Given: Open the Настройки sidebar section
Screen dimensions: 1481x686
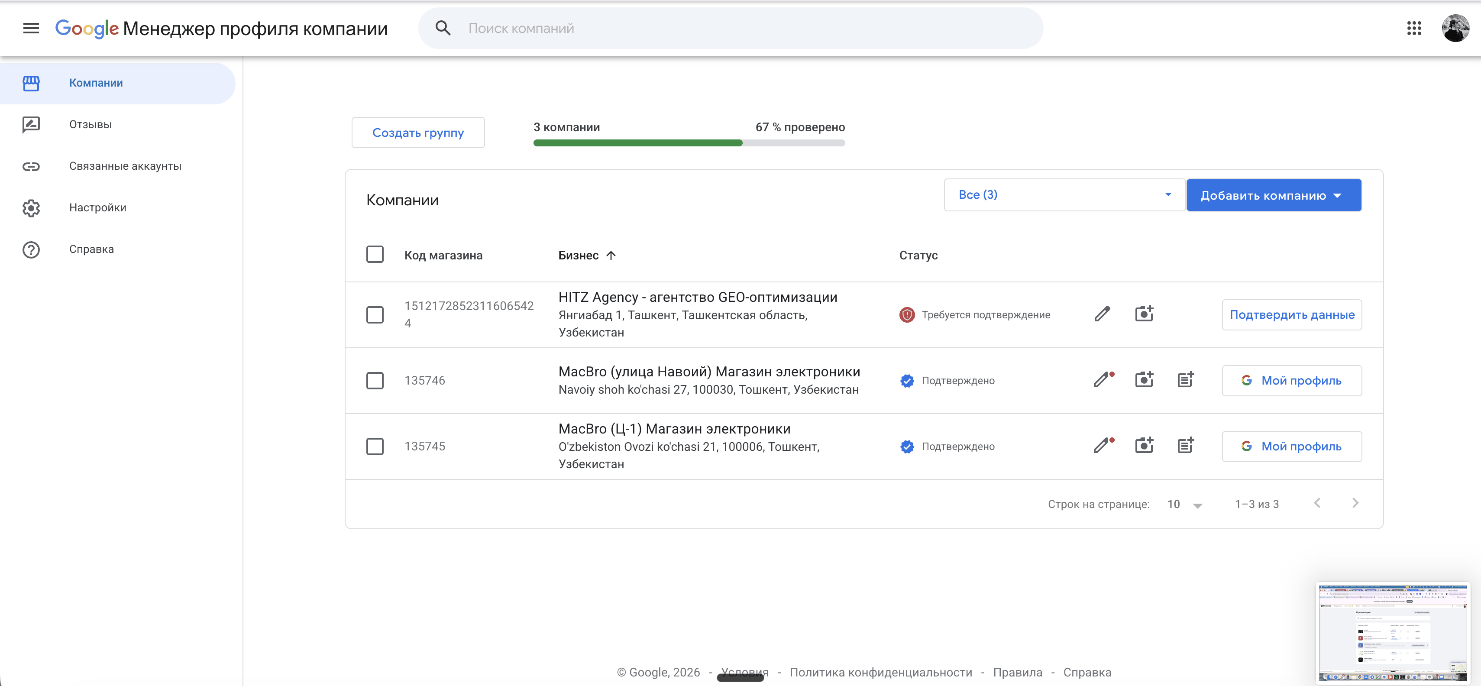Looking at the screenshot, I should [117, 207].
